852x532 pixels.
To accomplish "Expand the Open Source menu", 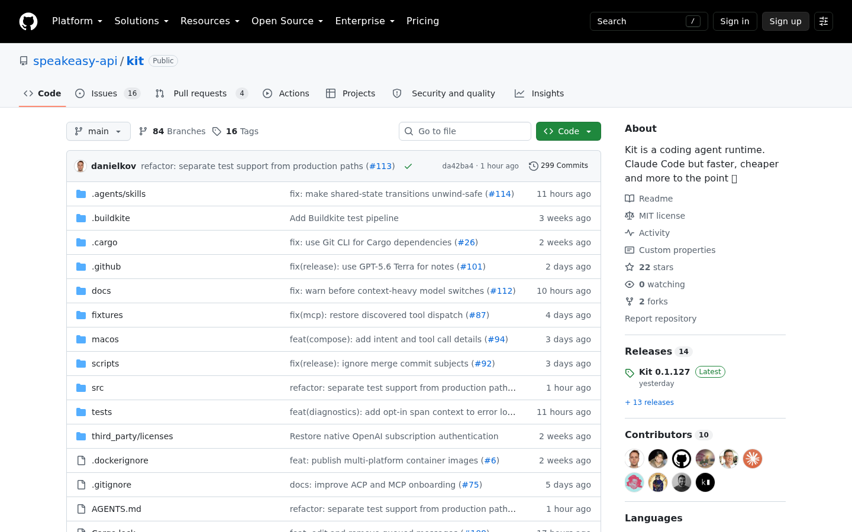I will [x=287, y=21].
